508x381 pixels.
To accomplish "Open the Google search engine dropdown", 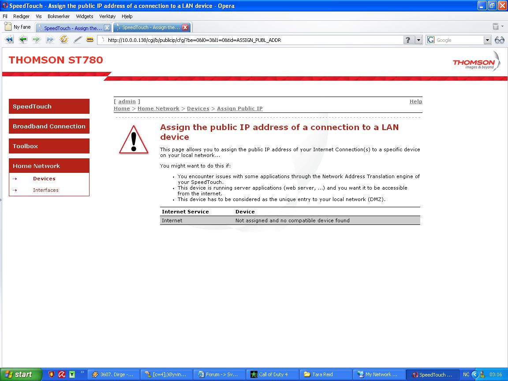I will coord(487,40).
